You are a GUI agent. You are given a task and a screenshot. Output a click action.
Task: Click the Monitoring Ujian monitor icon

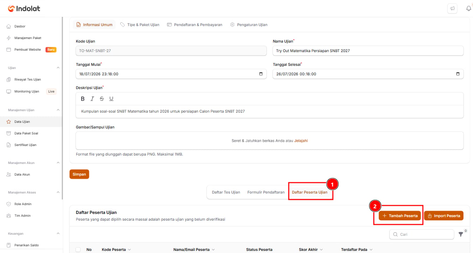(9, 91)
